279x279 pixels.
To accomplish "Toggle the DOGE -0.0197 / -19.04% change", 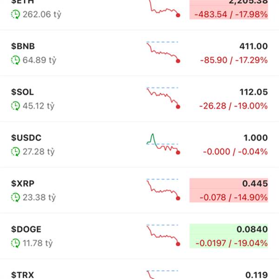I will tap(232, 243).
